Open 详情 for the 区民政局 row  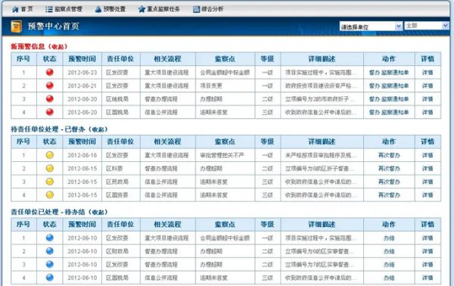click(x=428, y=182)
